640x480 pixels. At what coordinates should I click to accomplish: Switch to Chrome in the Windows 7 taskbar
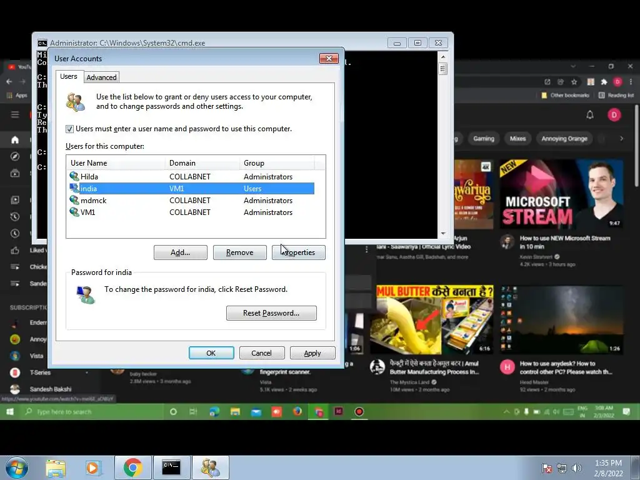(133, 467)
